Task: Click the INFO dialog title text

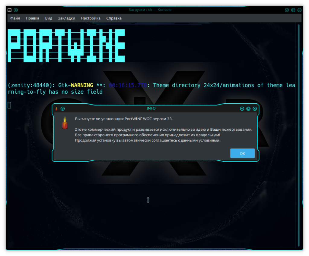Action: (151, 108)
